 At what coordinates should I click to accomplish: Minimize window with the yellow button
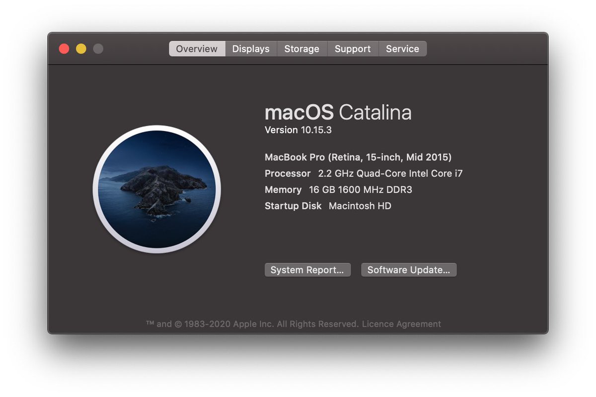pyautogui.click(x=81, y=49)
